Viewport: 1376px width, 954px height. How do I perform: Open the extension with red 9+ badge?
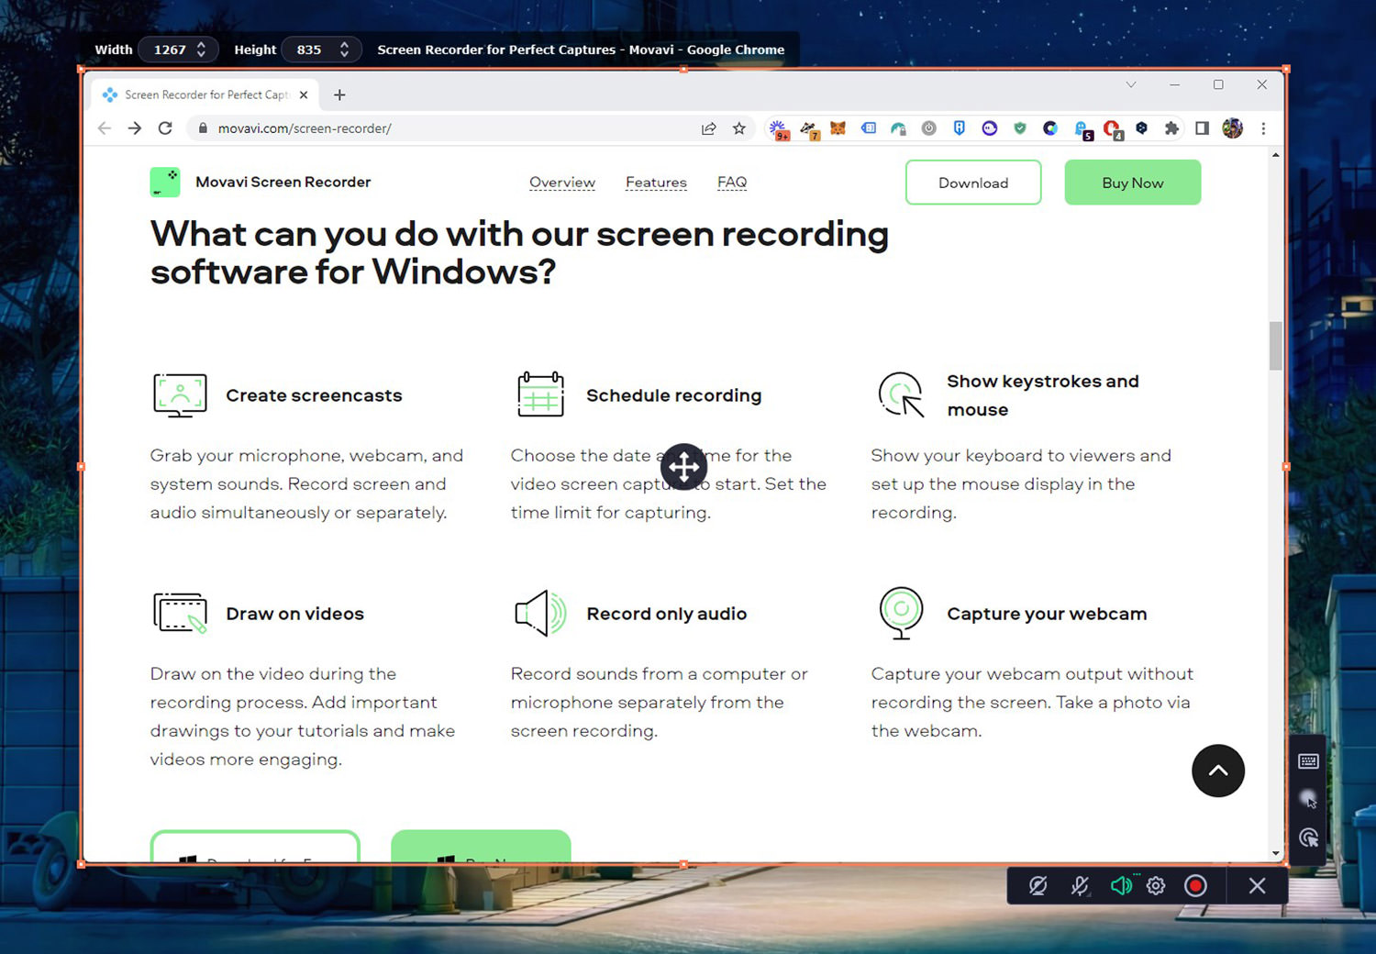point(779,129)
